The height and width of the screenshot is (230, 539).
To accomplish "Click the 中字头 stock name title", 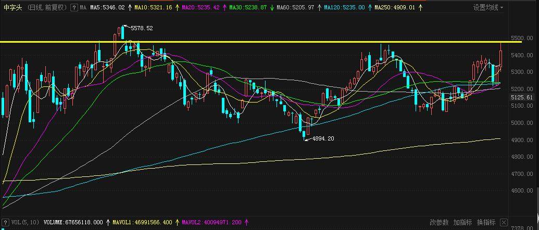I will tap(12, 8).
